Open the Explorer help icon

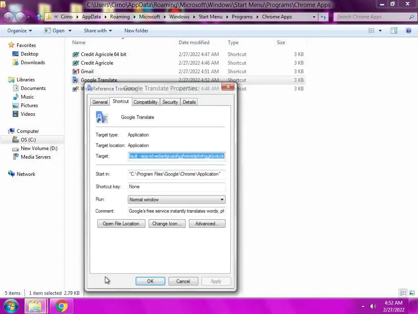pyautogui.click(x=408, y=30)
